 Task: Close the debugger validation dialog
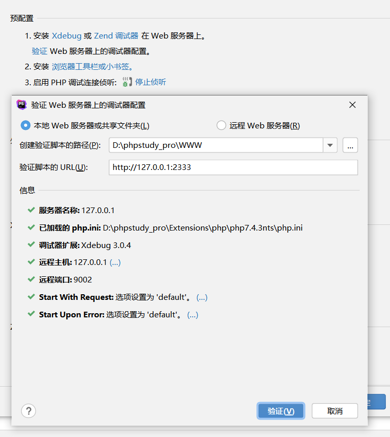[352, 105]
